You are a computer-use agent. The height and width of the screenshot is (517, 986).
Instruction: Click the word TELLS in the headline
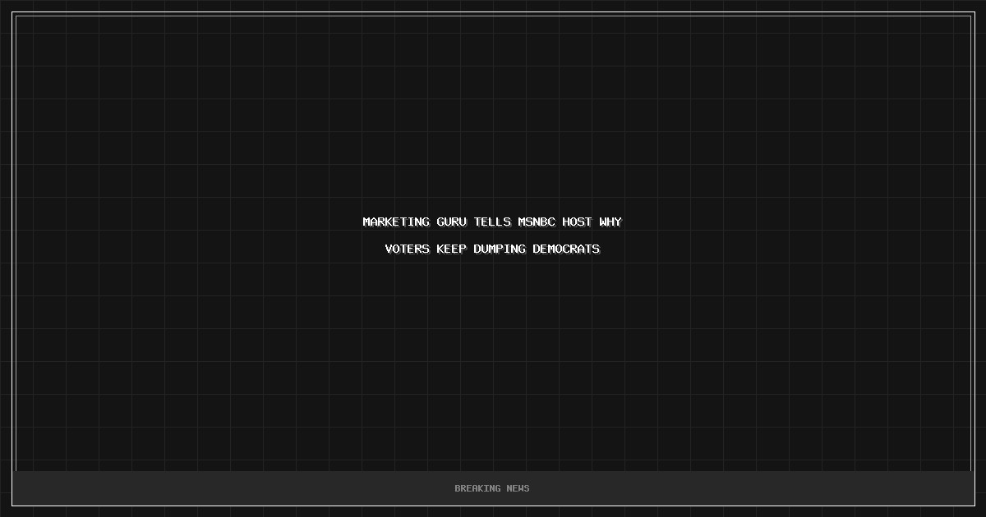pos(492,222)
